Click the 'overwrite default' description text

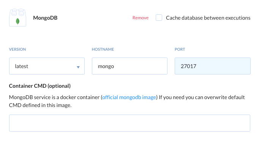[224, 97]
